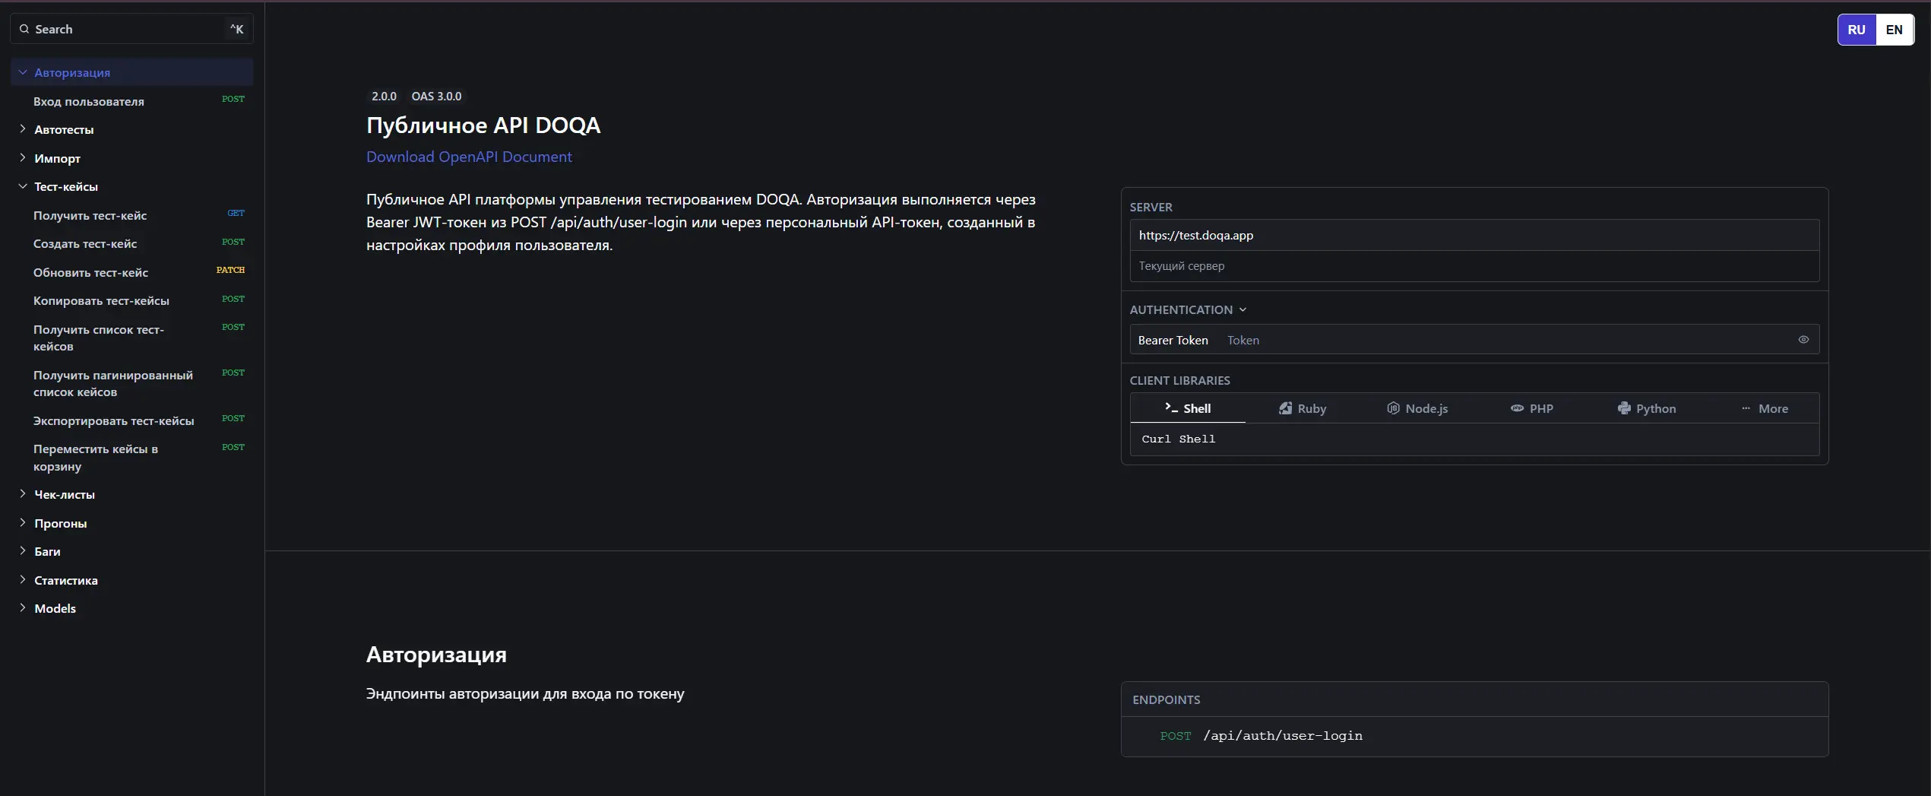This screenshot has width=1931, height=796.
Task: Collapse the Авторизация sidebar section
Action: tap(23, 72)
